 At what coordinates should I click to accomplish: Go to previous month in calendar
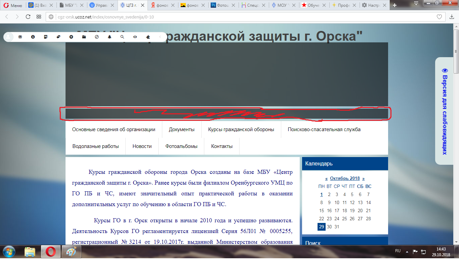(327, 179)
